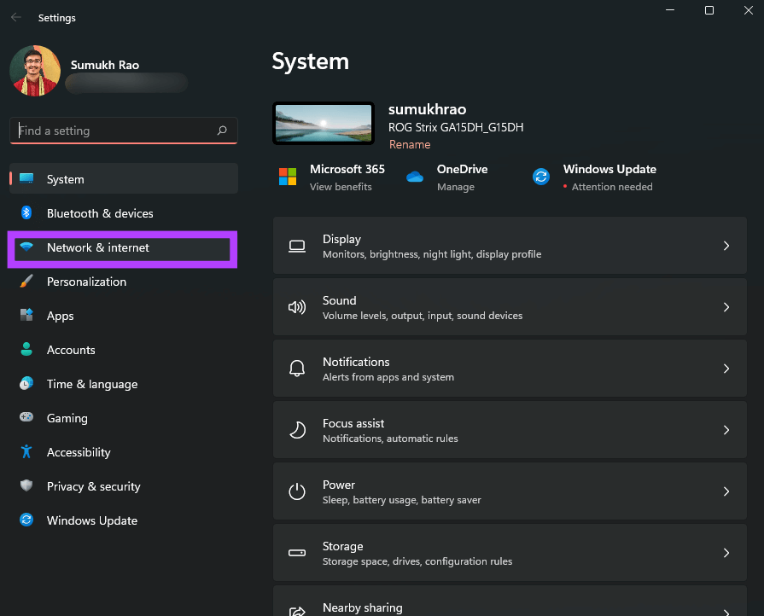Click the search magnifier icon
Screen dimensions: 764x616
[x=222, y=130]
